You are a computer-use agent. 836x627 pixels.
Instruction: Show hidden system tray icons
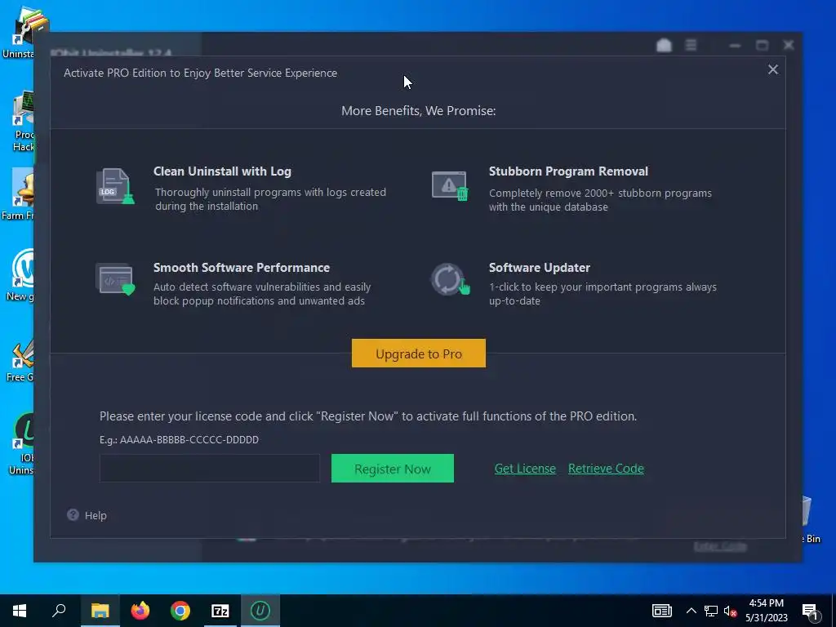[691, 611]
